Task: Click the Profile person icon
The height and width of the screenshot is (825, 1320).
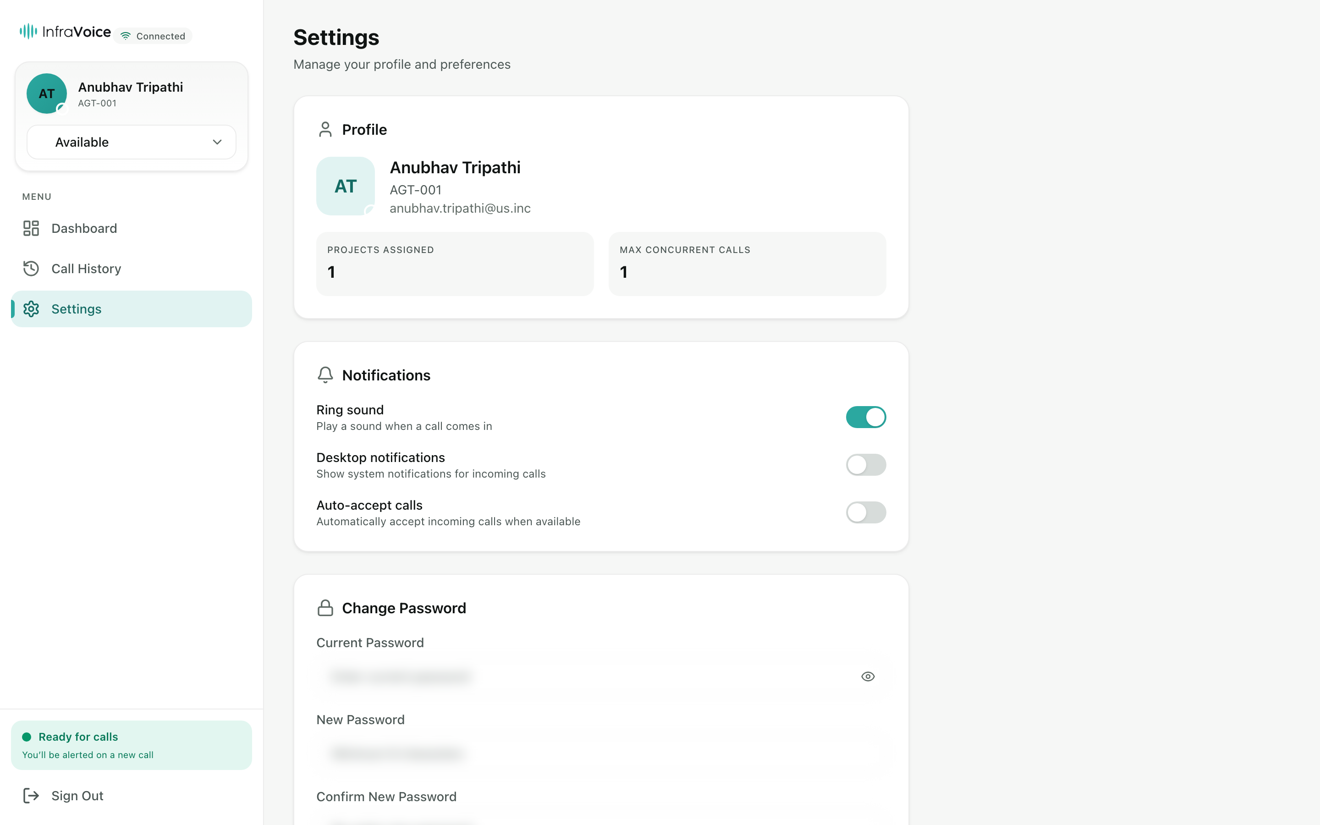Action: pos(325,129)
